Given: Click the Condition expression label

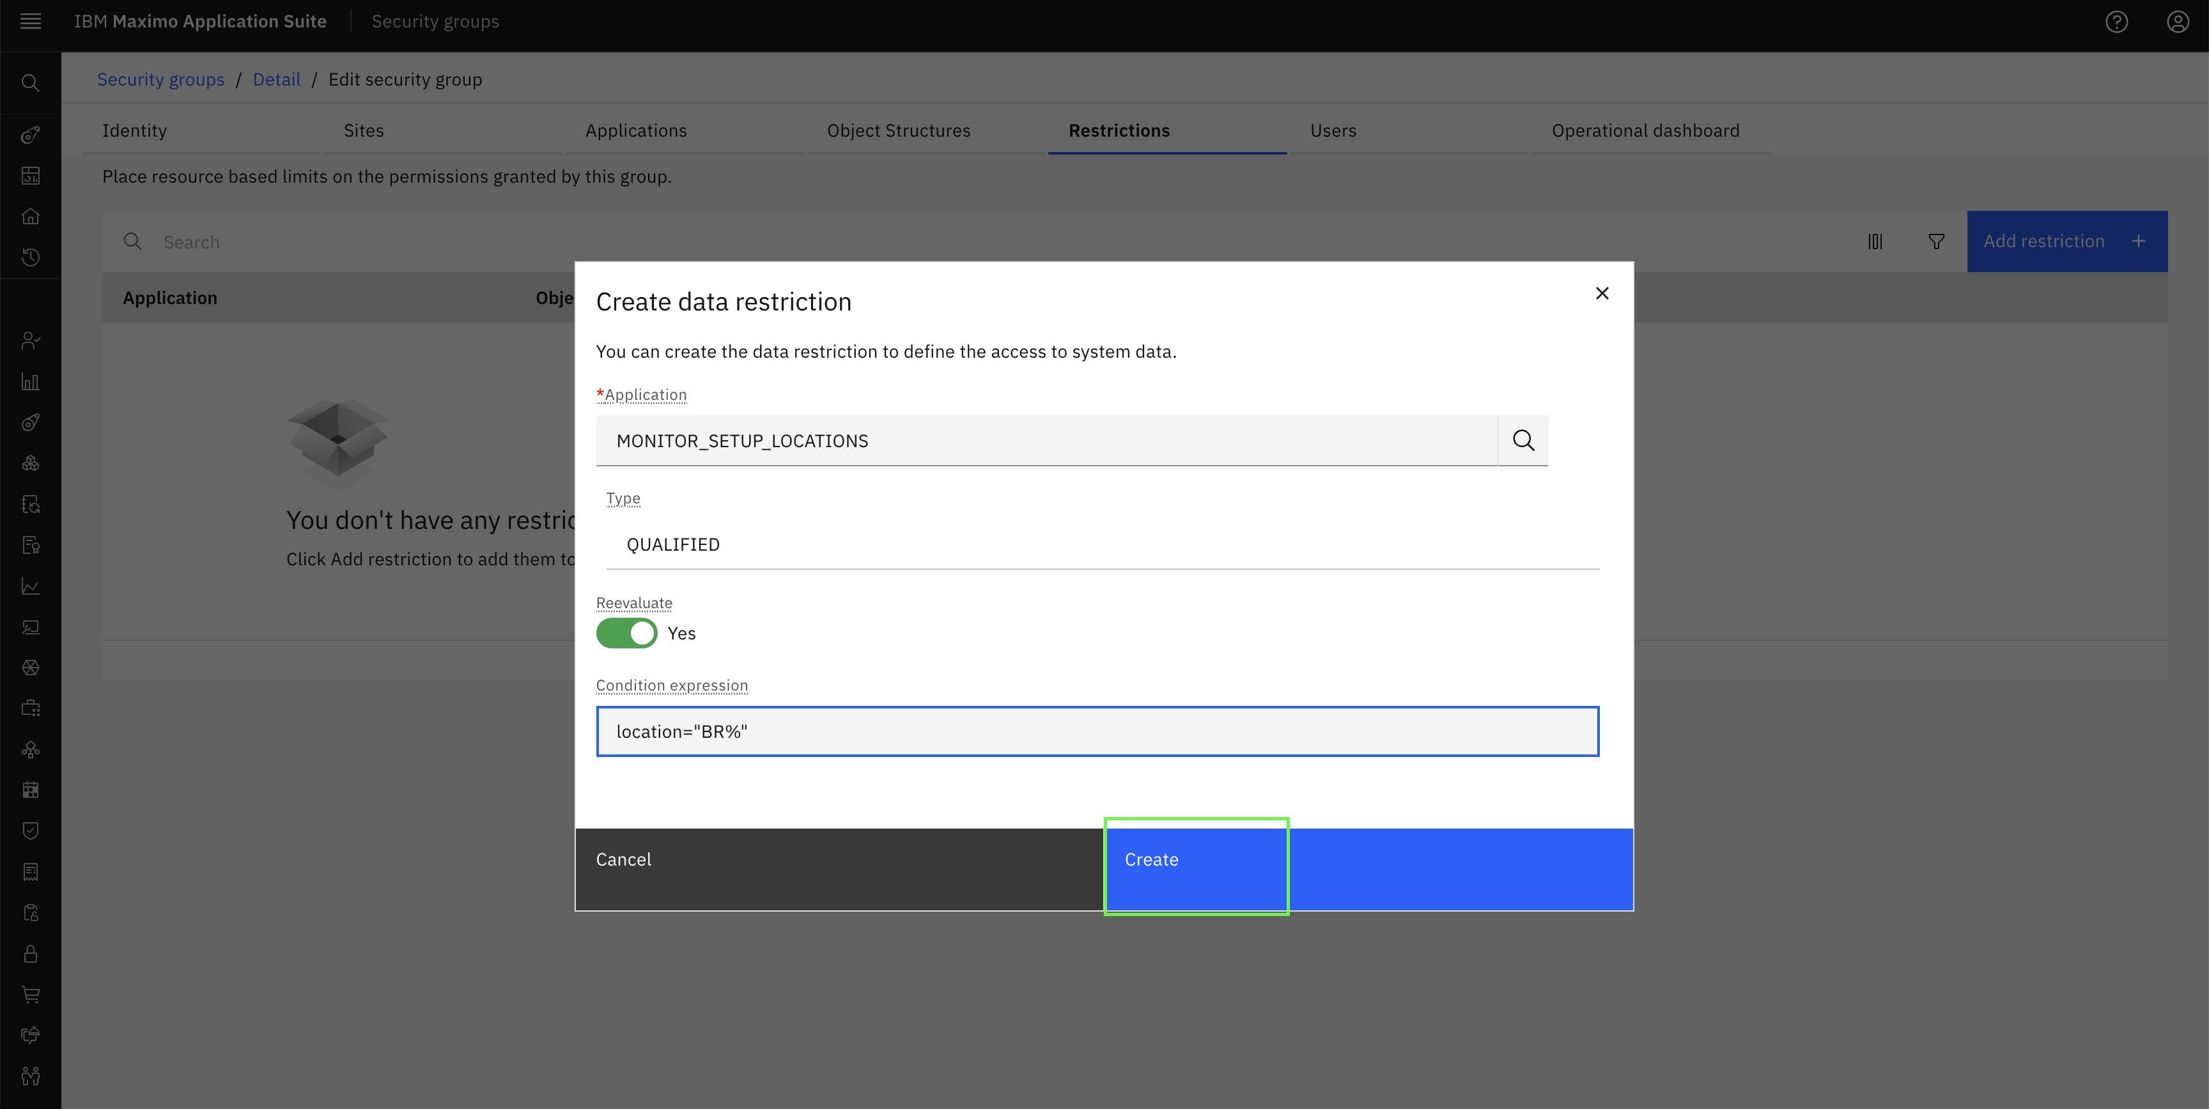Looking at the screenshot, I should tap(671, 685).
